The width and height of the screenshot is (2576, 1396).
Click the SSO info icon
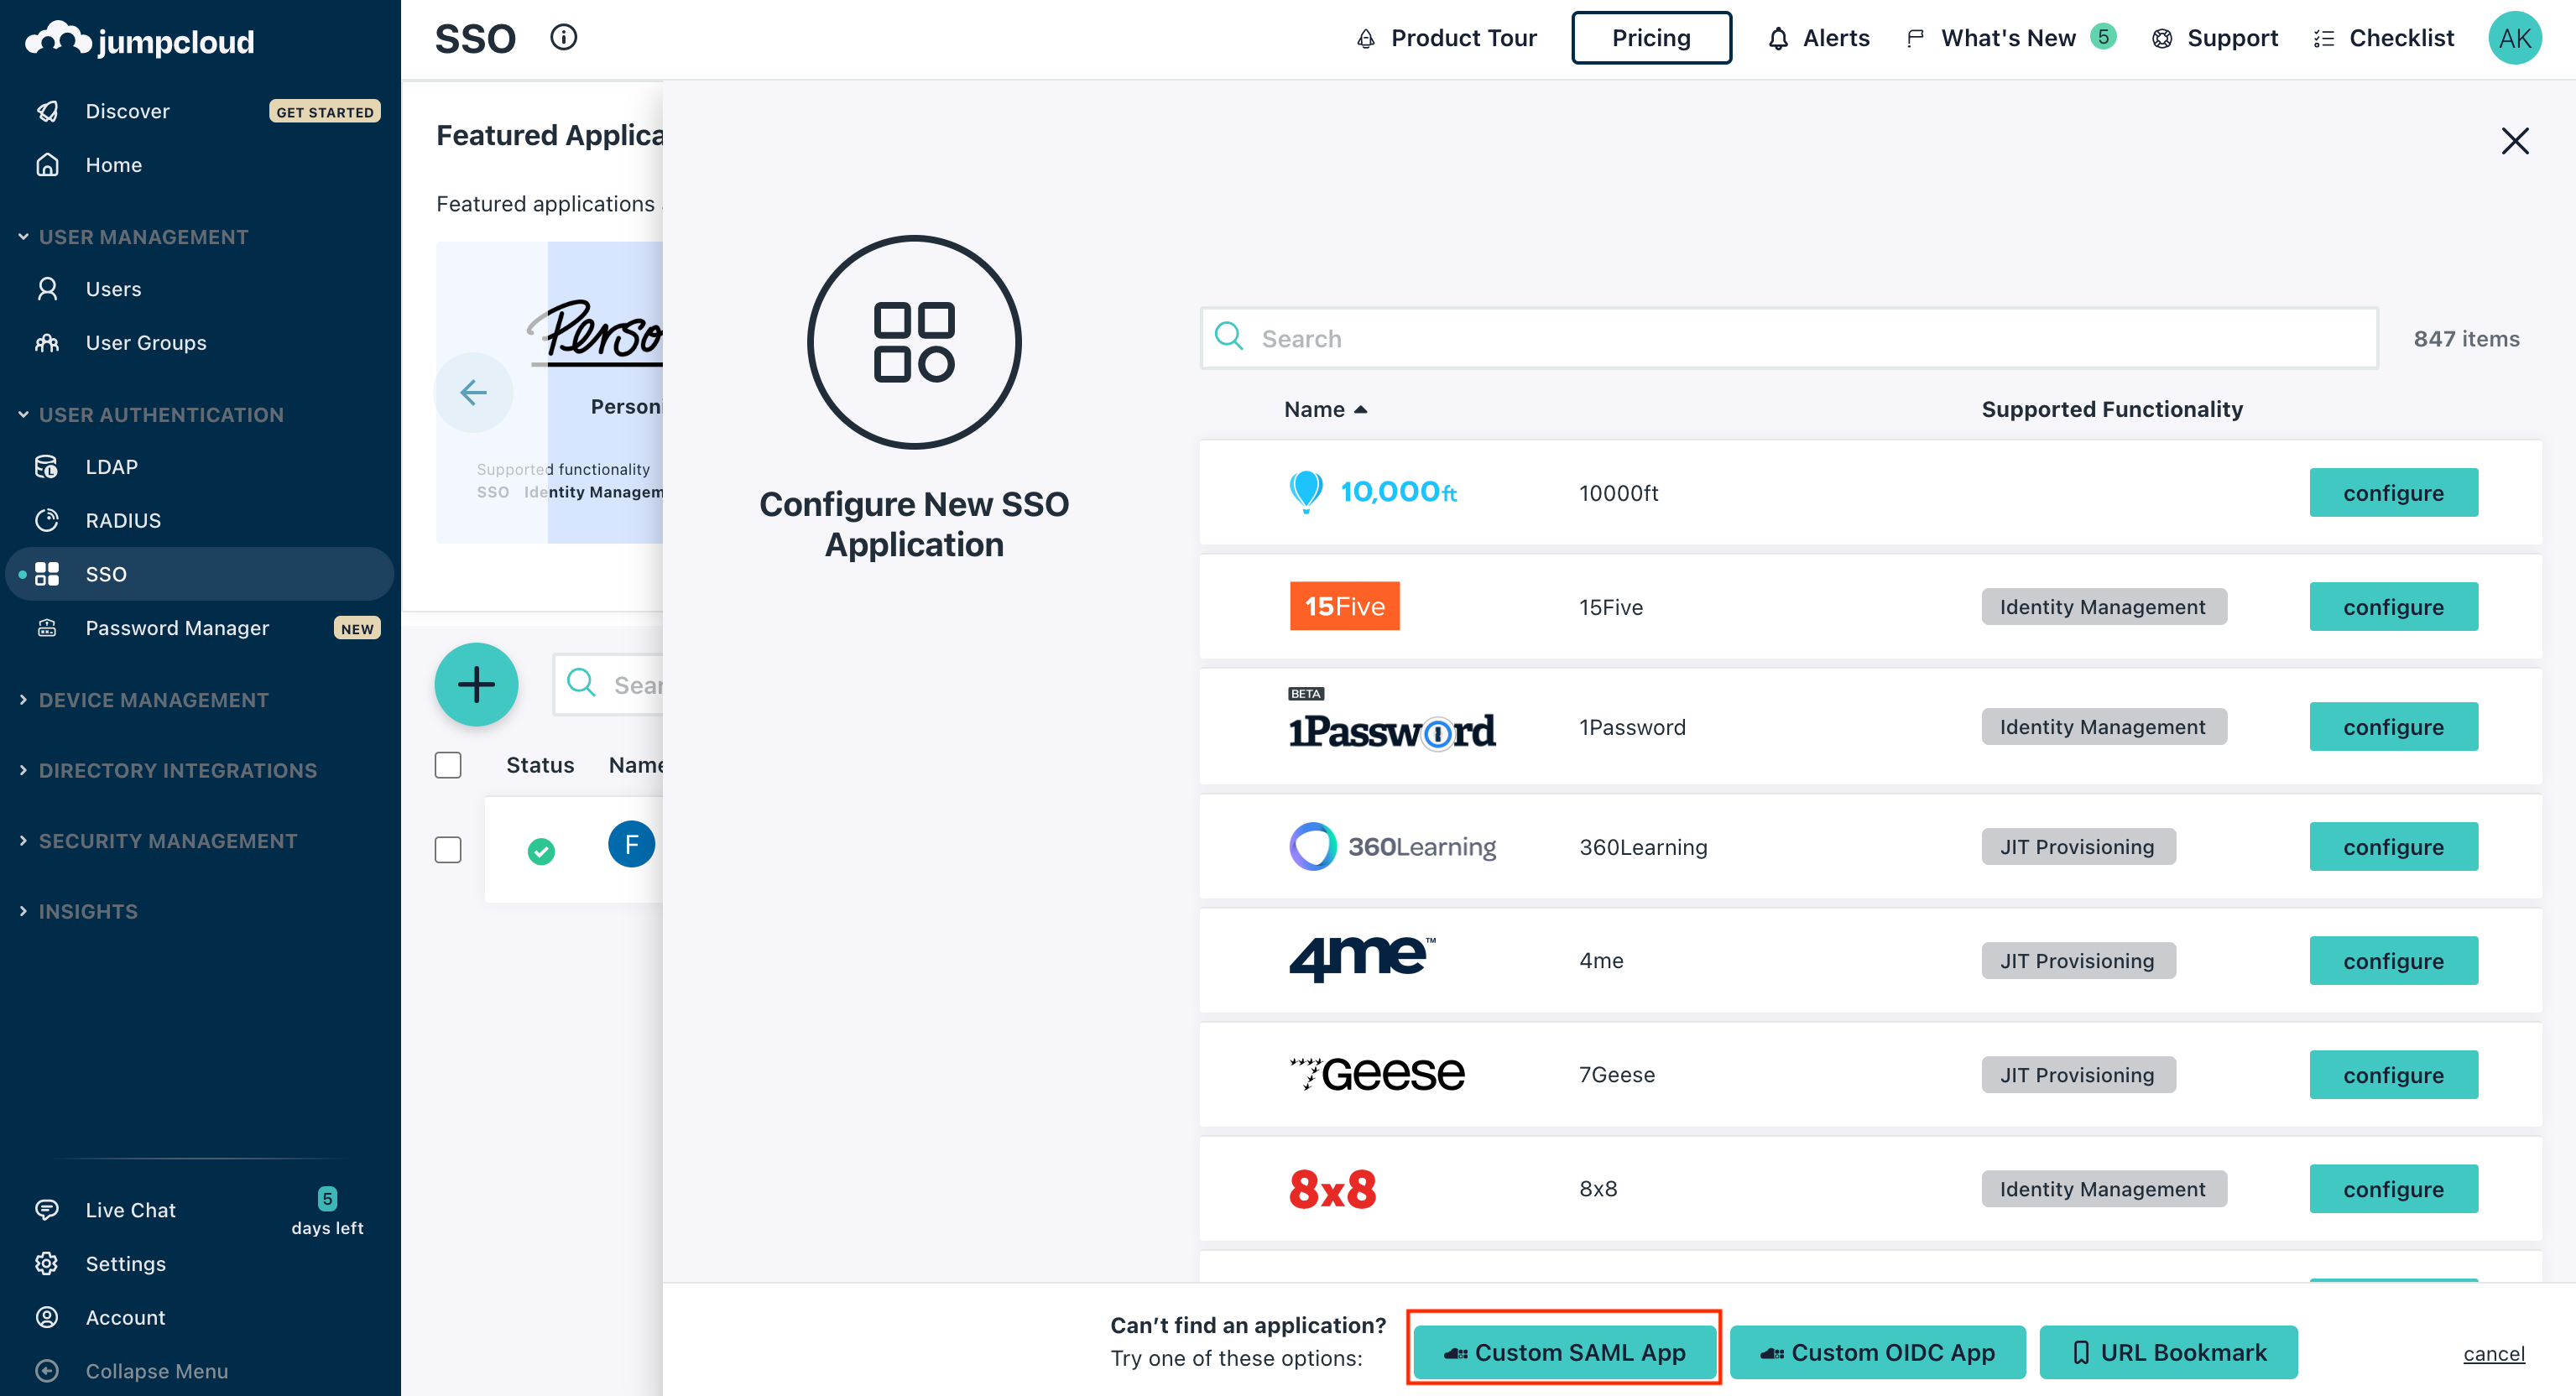563,38
